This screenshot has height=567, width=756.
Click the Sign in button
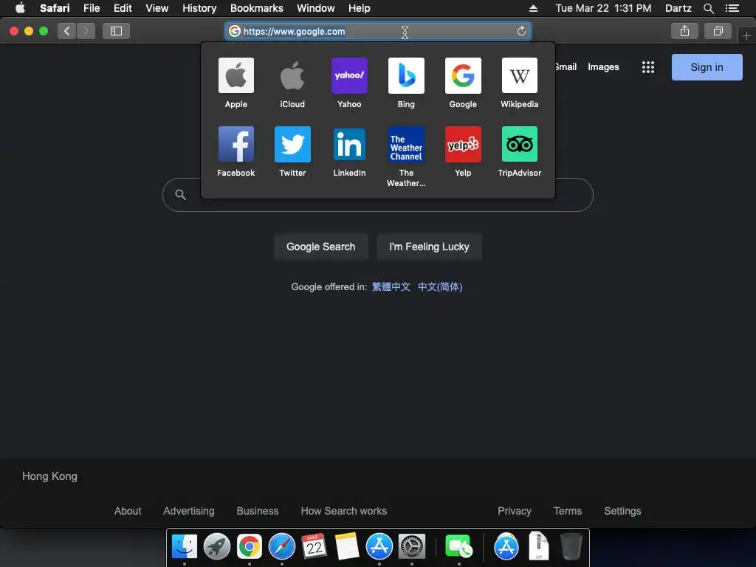pyautogui.click(x=707, y=67)
